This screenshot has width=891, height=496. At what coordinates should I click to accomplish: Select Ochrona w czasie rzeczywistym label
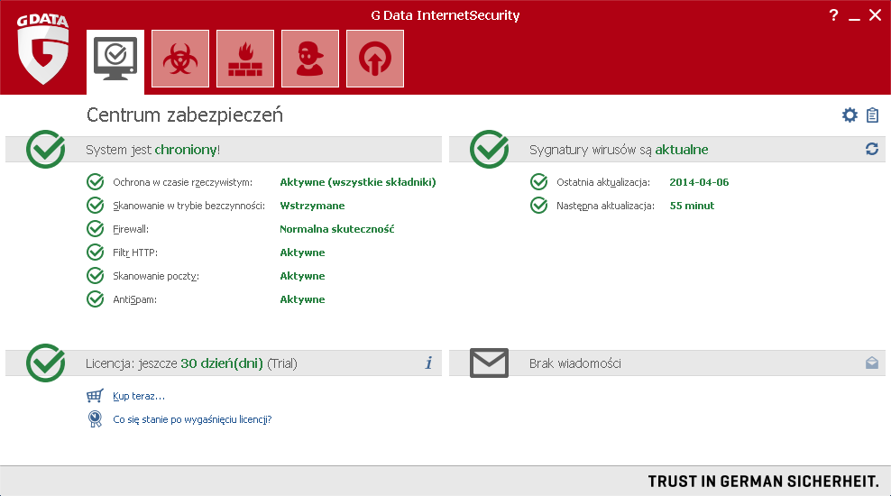pos(182,182)
